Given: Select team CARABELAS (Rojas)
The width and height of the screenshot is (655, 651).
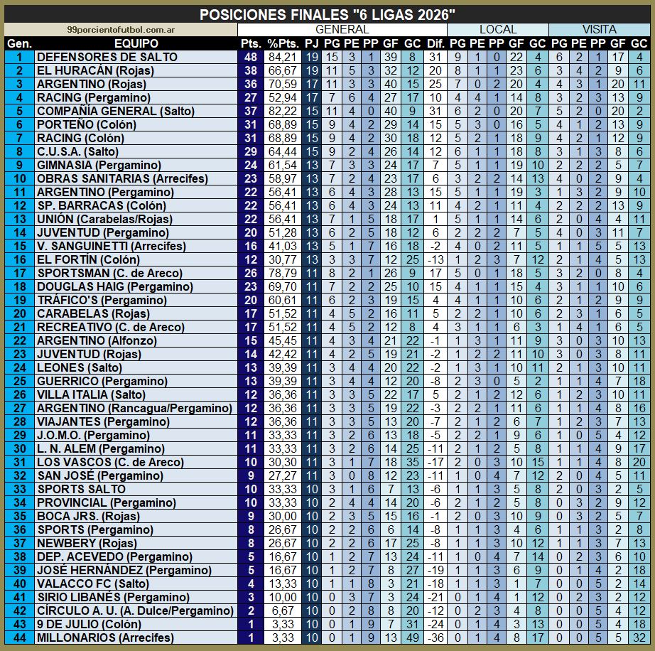Looking at the screenshot, I should 93,314.
